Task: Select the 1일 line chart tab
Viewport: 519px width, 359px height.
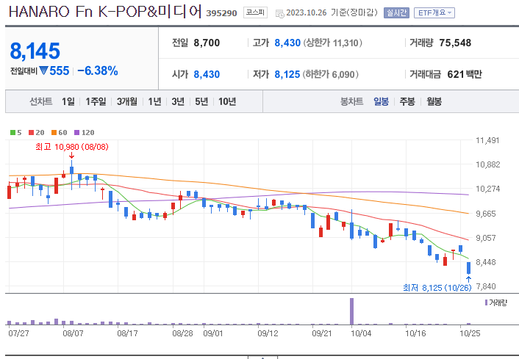Action: (68, 101)
